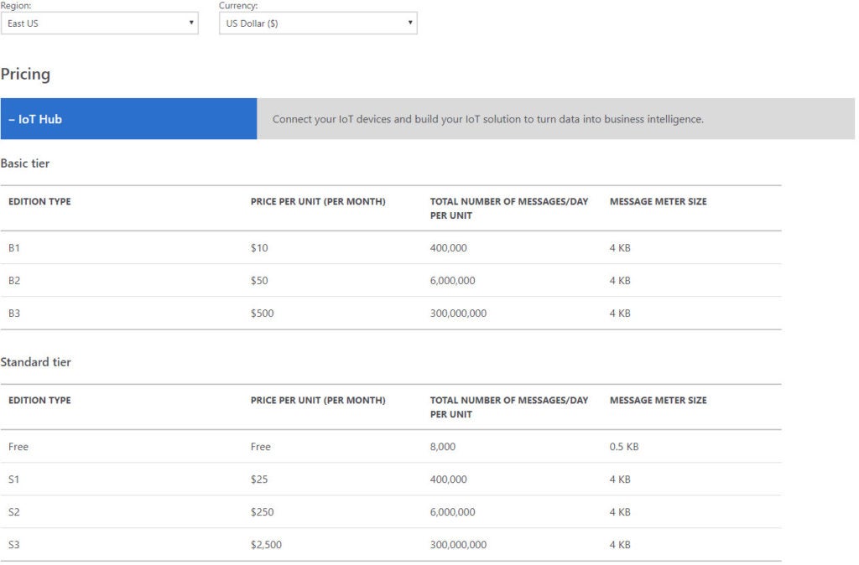The width and height of the screenshot is (859, 565).
Task: Select the B2 edition type cell
Action: (x=14, y=281)
